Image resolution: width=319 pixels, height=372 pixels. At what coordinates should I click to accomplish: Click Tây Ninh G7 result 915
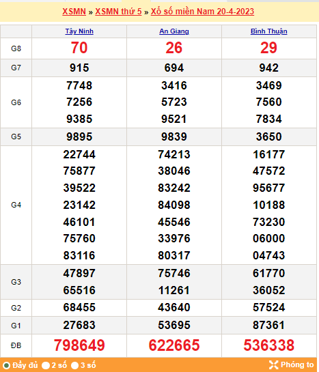click(x=79, y=68)
